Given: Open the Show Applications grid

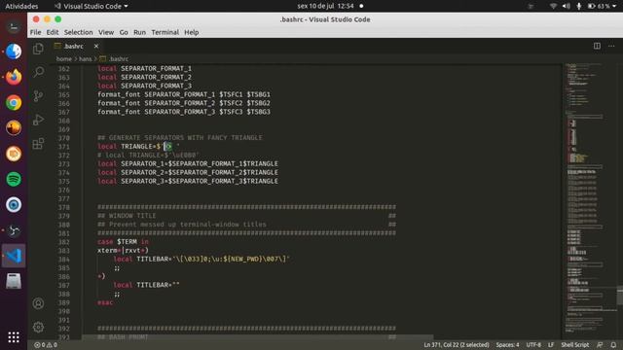Looking at the screenshot, I should click(x=14, y=337).
